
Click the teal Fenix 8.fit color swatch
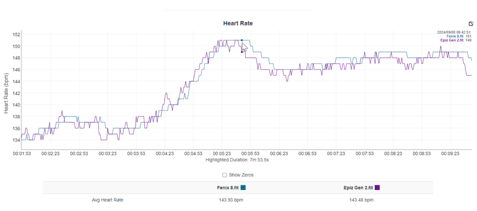click(x=243, y=188)
